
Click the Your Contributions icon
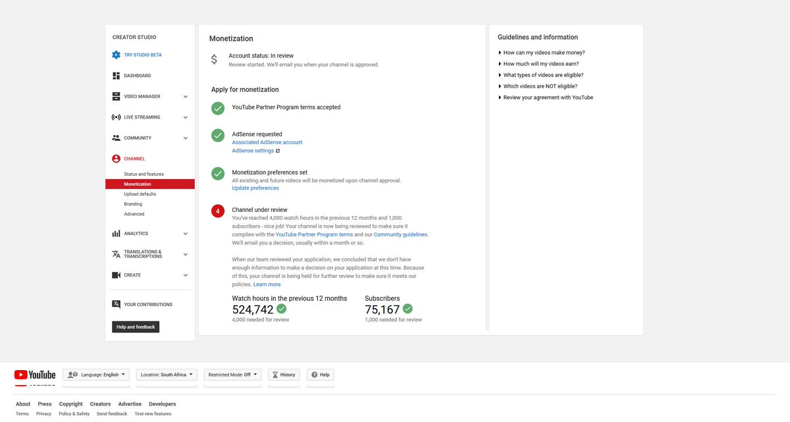116,304
